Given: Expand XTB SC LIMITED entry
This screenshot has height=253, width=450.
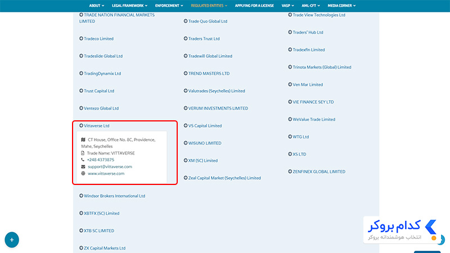Looking at the screenshot, I should point(97,231).
